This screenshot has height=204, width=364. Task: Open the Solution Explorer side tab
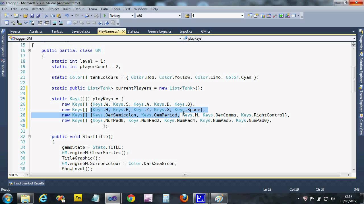361,67
